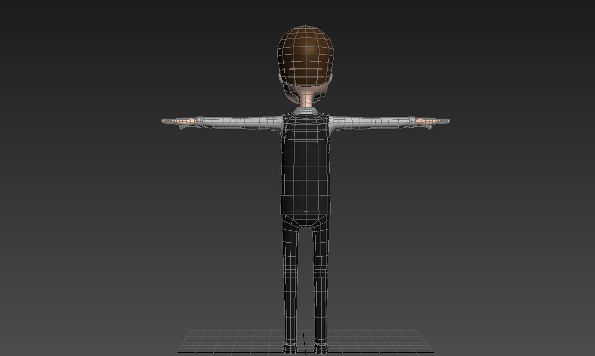Click the white sleeve on the viewer's right

372,123
